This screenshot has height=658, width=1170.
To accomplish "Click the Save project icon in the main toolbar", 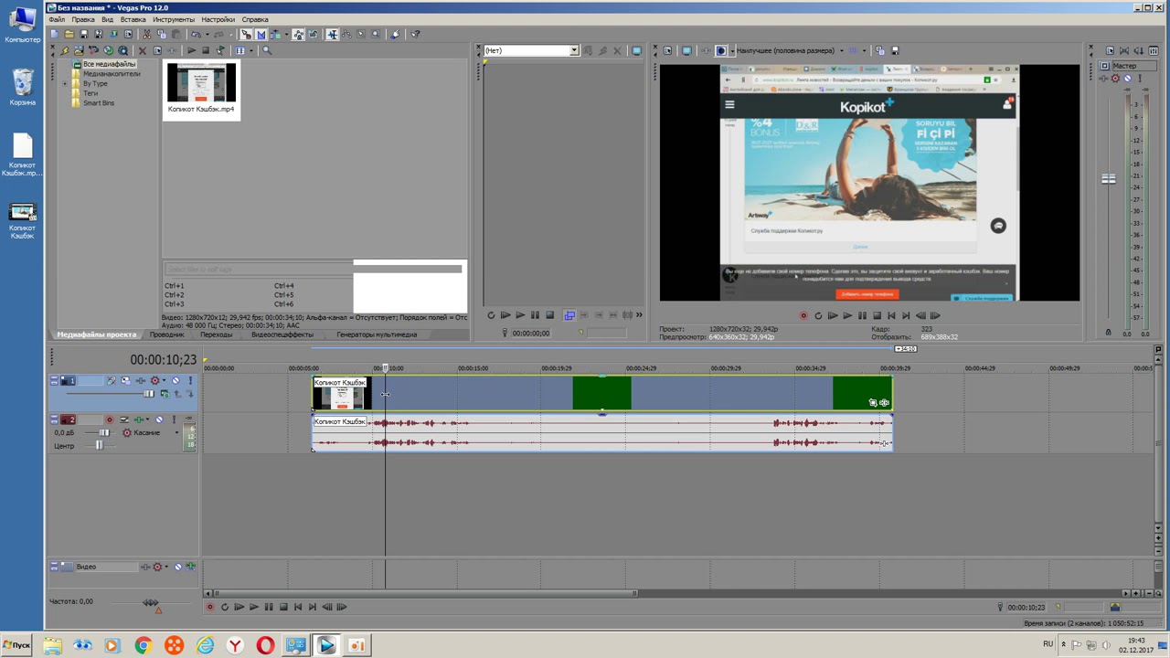I will click(x=84, y=35).
